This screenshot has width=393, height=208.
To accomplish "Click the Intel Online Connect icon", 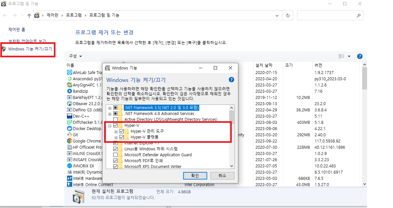I will click(x=69, y=184).
